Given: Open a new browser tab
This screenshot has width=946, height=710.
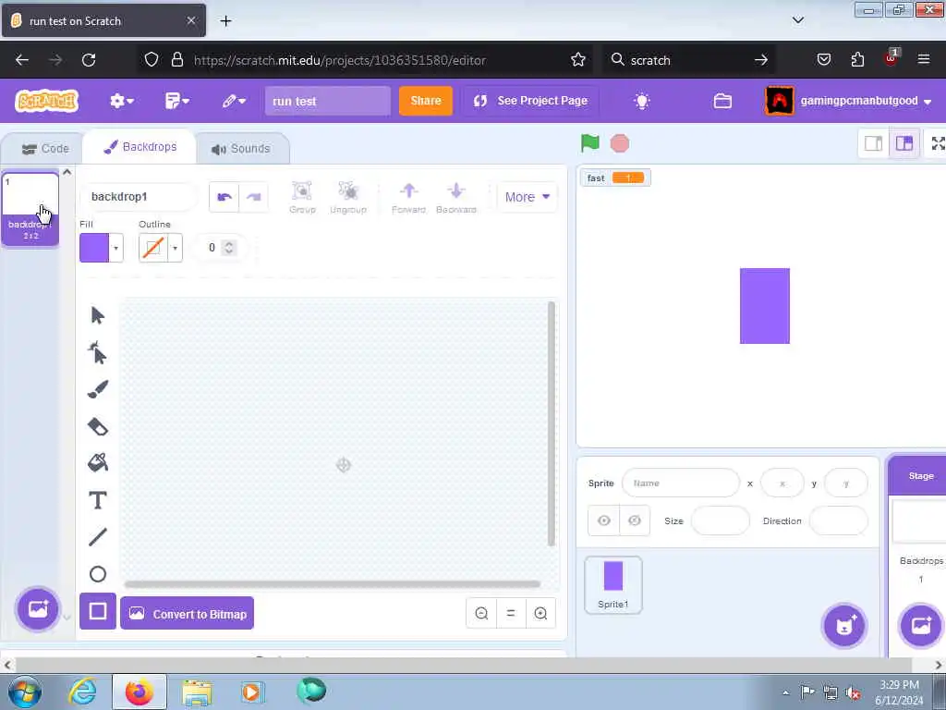Looking at the screenshot, I should tap(225, 20).
